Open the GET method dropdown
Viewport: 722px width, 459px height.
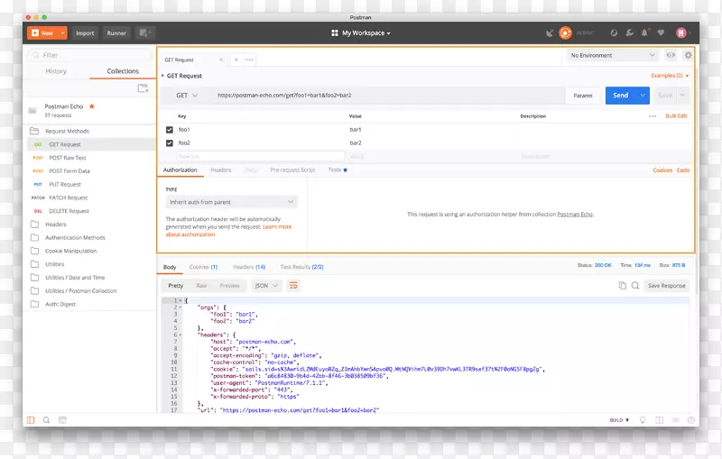tap(187, 96)
